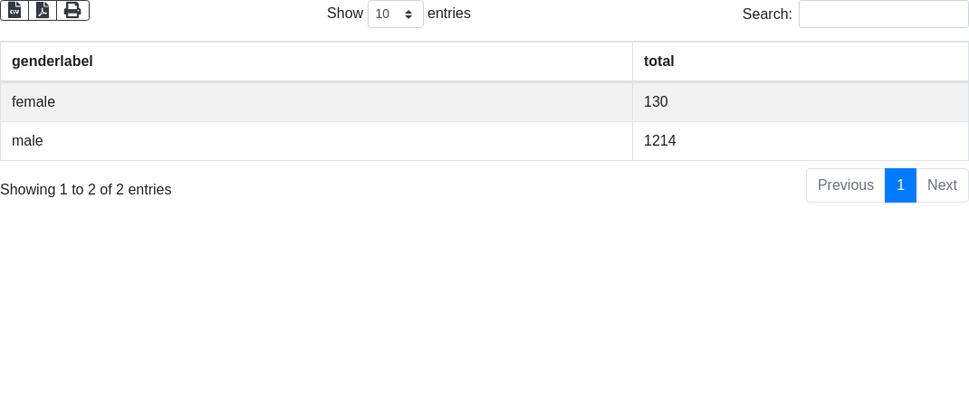
Task: Open the Show 10 entries dropdown
Action: coord(396,14)
